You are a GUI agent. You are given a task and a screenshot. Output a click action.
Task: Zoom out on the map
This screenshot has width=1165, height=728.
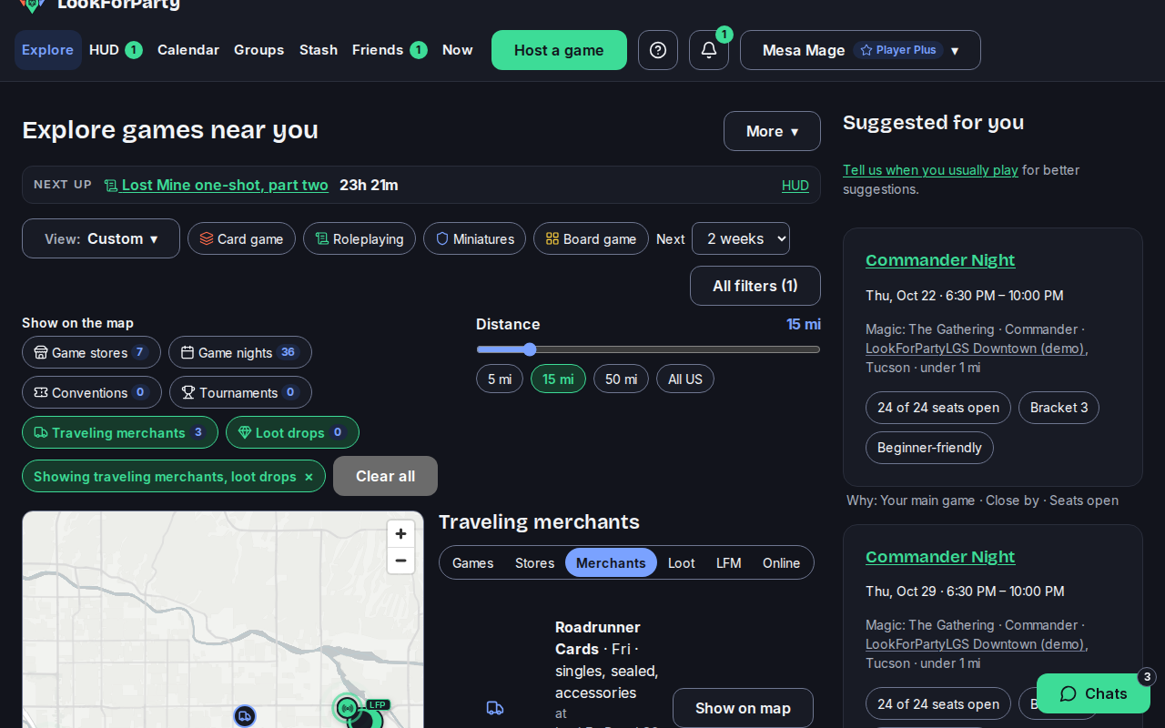(x=400, y=561)
